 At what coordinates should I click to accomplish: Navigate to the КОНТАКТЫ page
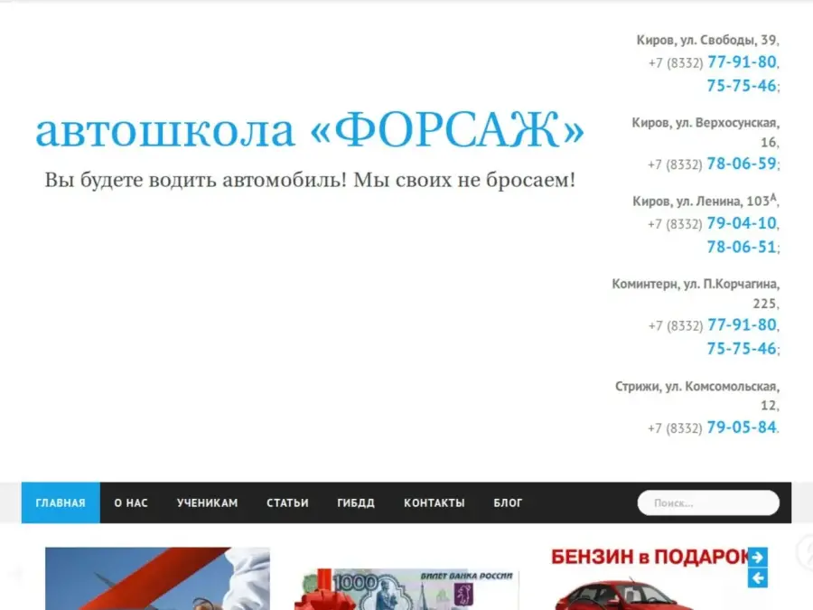[435, 502]
